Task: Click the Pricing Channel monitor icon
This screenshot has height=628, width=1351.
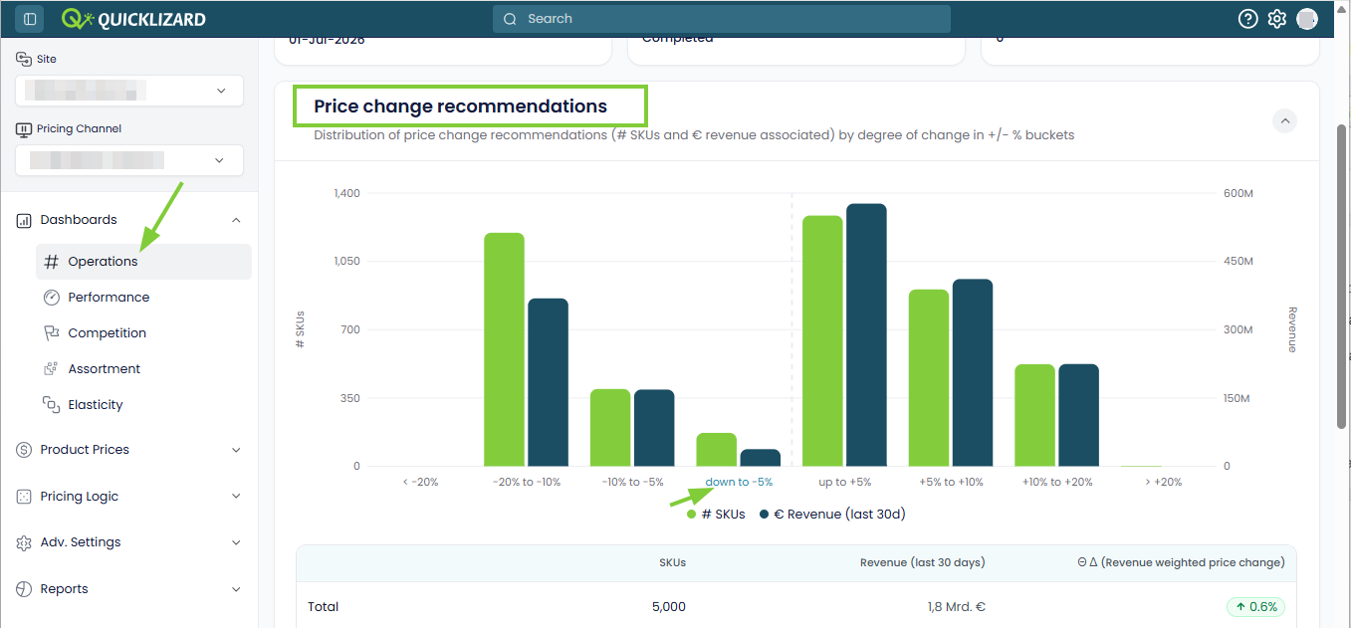Action: coord(24,128)
